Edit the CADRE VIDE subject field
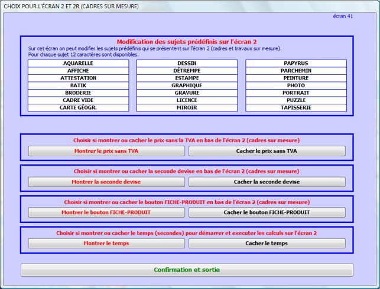Image resolution: width=380 pixels, height=289 pixels. (x=78, y=100)
